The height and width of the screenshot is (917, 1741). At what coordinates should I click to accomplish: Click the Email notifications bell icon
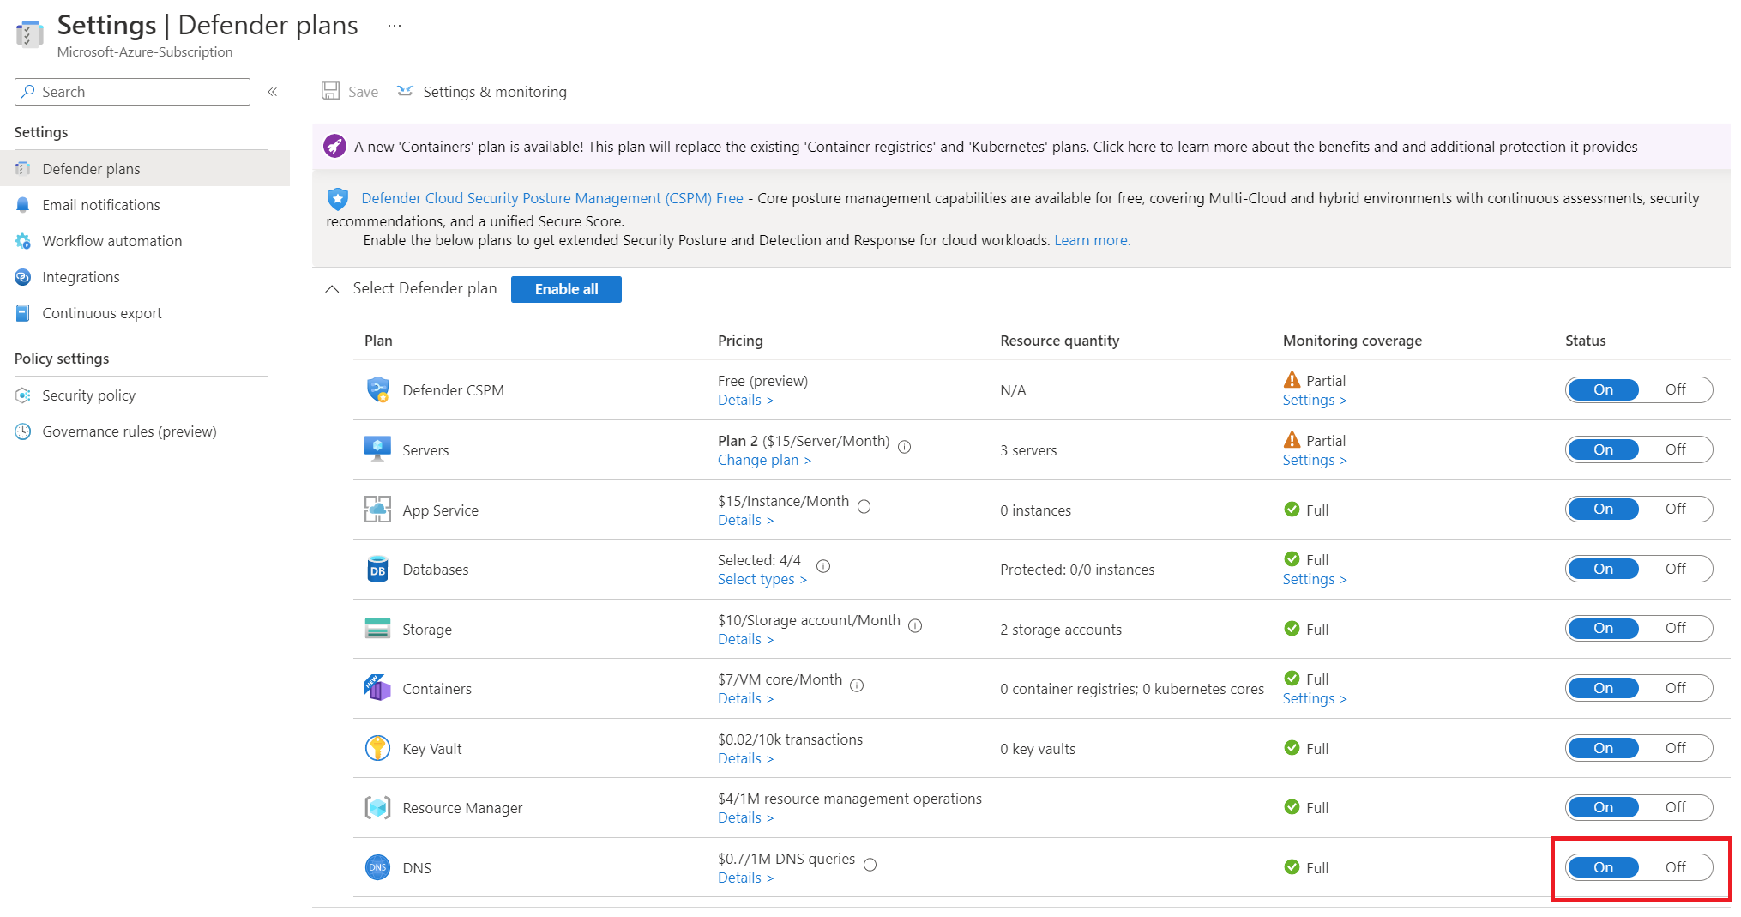(23, 205)
